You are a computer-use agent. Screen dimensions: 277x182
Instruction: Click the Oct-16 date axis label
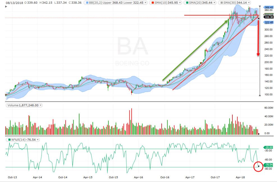165,177
